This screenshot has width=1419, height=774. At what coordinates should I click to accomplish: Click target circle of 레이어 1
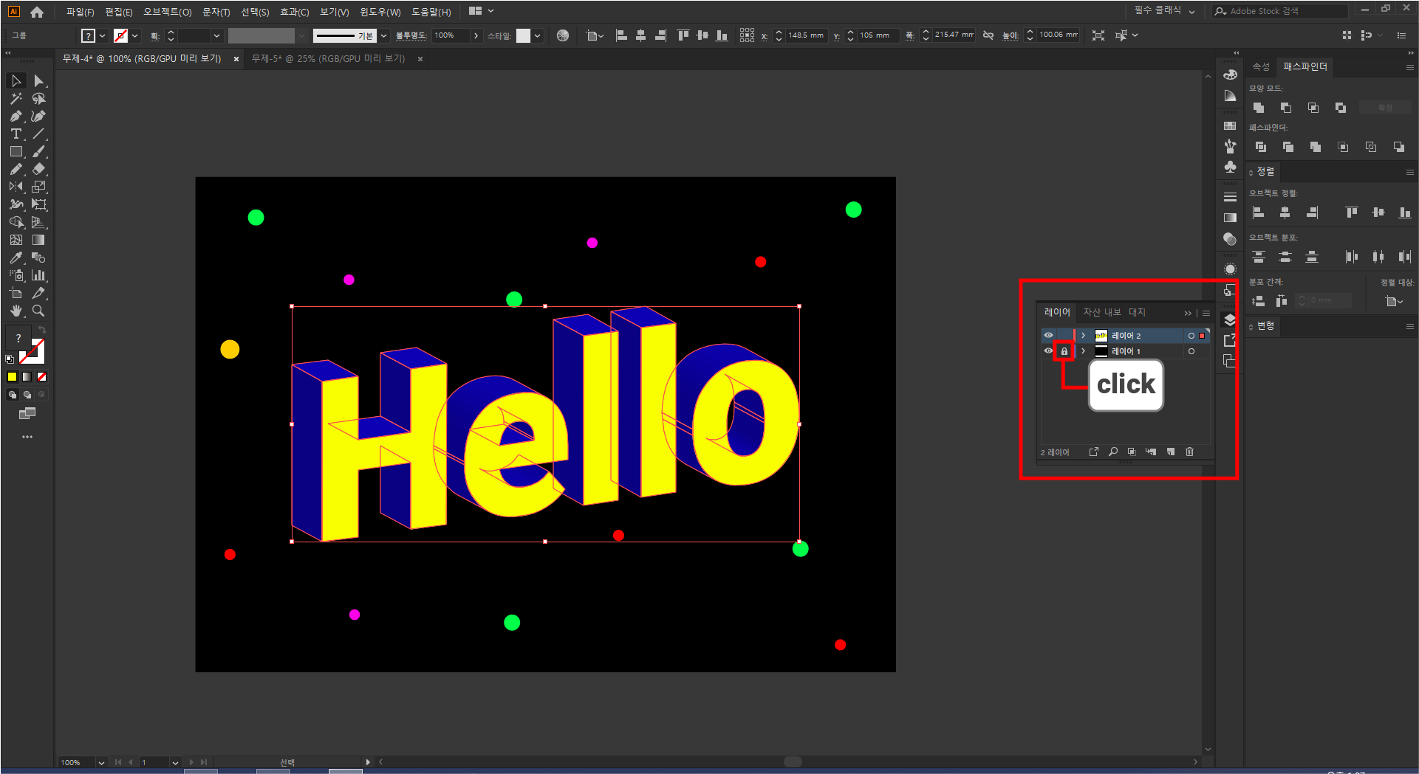point(1191,351)
